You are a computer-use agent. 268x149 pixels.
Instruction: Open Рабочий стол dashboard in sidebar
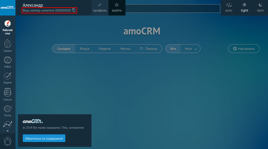pyautogui.click(x=8, y=27)
